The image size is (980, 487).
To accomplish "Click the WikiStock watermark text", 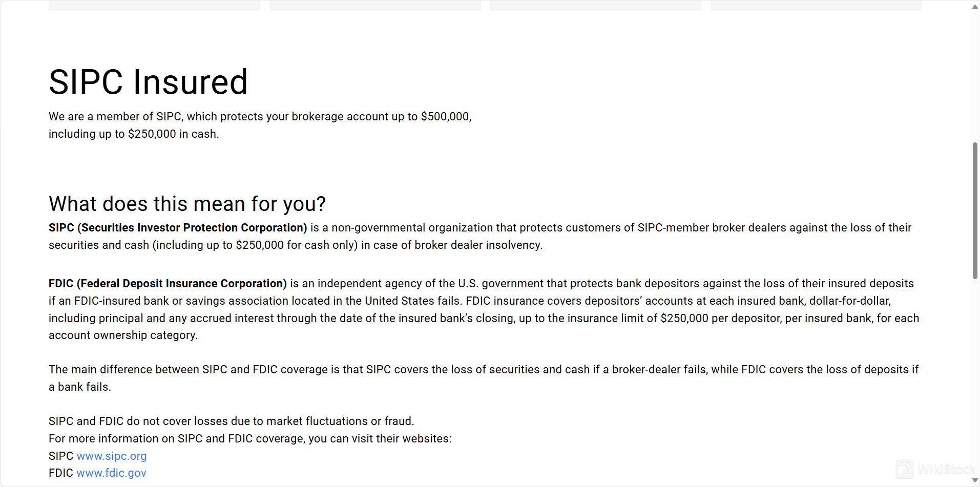I will click(x=946, y=469).
